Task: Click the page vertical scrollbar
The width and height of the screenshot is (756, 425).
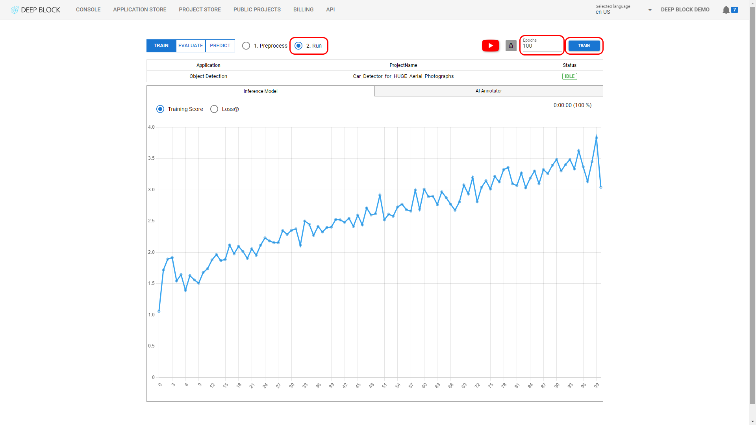Action: pyautogui.click(x=752, y=205)
